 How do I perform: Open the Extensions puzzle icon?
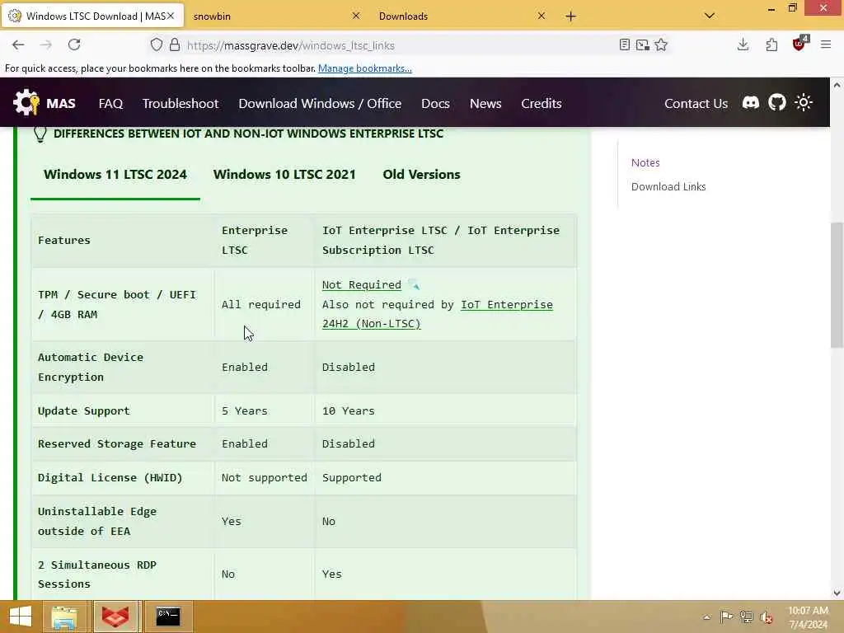[x=771, y=45]
